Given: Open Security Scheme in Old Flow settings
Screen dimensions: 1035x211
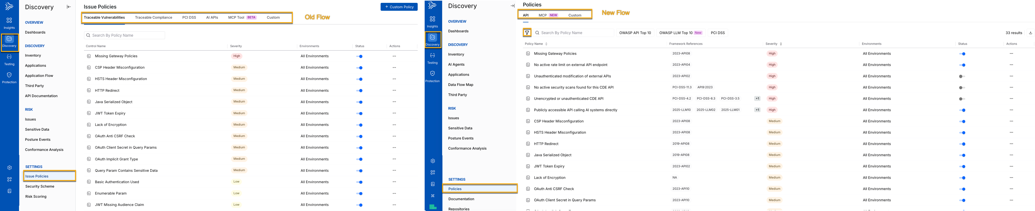Looking at the screenshot, I should 39,186.
